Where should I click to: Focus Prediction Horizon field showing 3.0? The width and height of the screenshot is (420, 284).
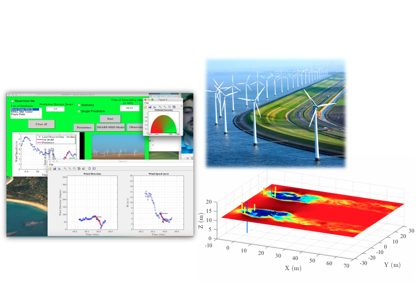[x=55, y=109]
